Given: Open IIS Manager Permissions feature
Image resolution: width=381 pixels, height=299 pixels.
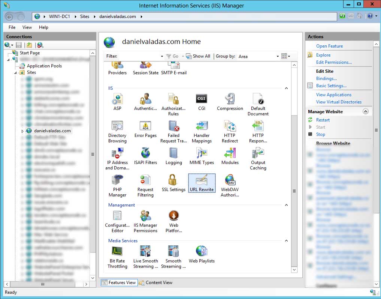Looking at the screenshot, I should [145, 222].
